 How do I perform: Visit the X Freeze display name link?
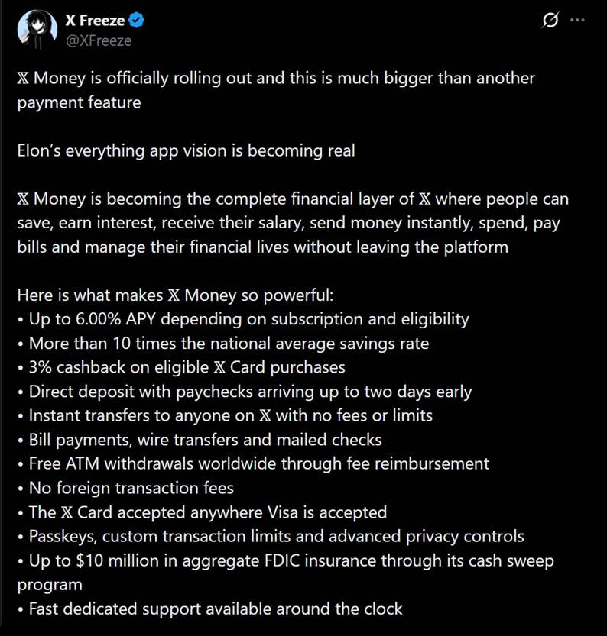pyautogui.click(x=95, y=21)
